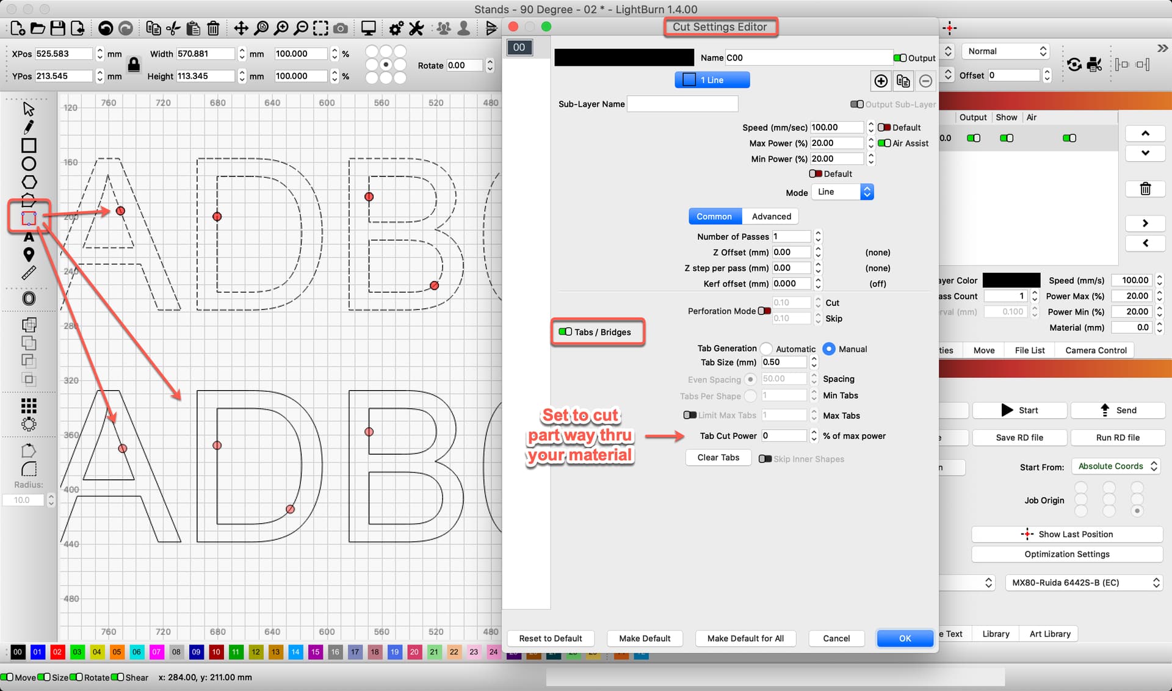
Task: Open Start From Absolute Coords dropdown
Action: coord(1116,466)
